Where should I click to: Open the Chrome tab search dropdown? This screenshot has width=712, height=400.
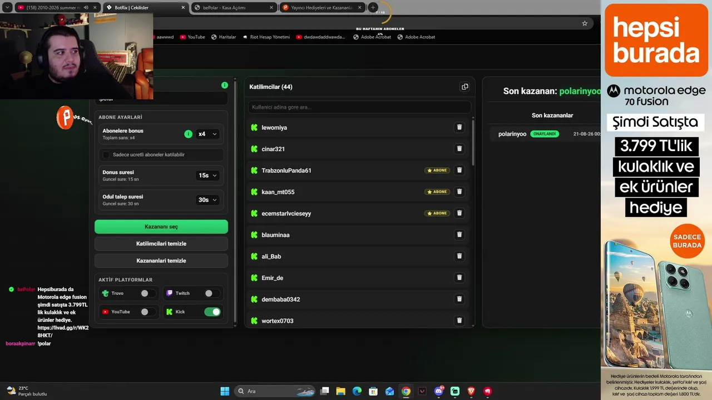coord(7,7)
